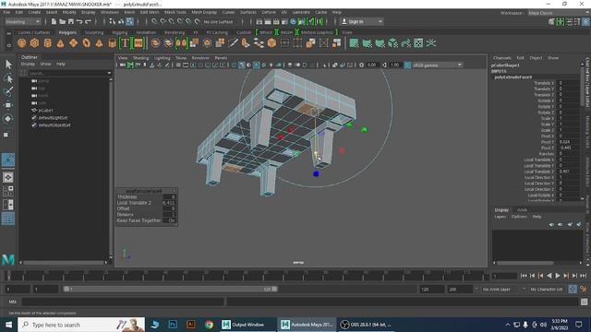591x332 pixels.
Task: Click the Multi-Cut knife shelf icon
Action: [234, 43]
